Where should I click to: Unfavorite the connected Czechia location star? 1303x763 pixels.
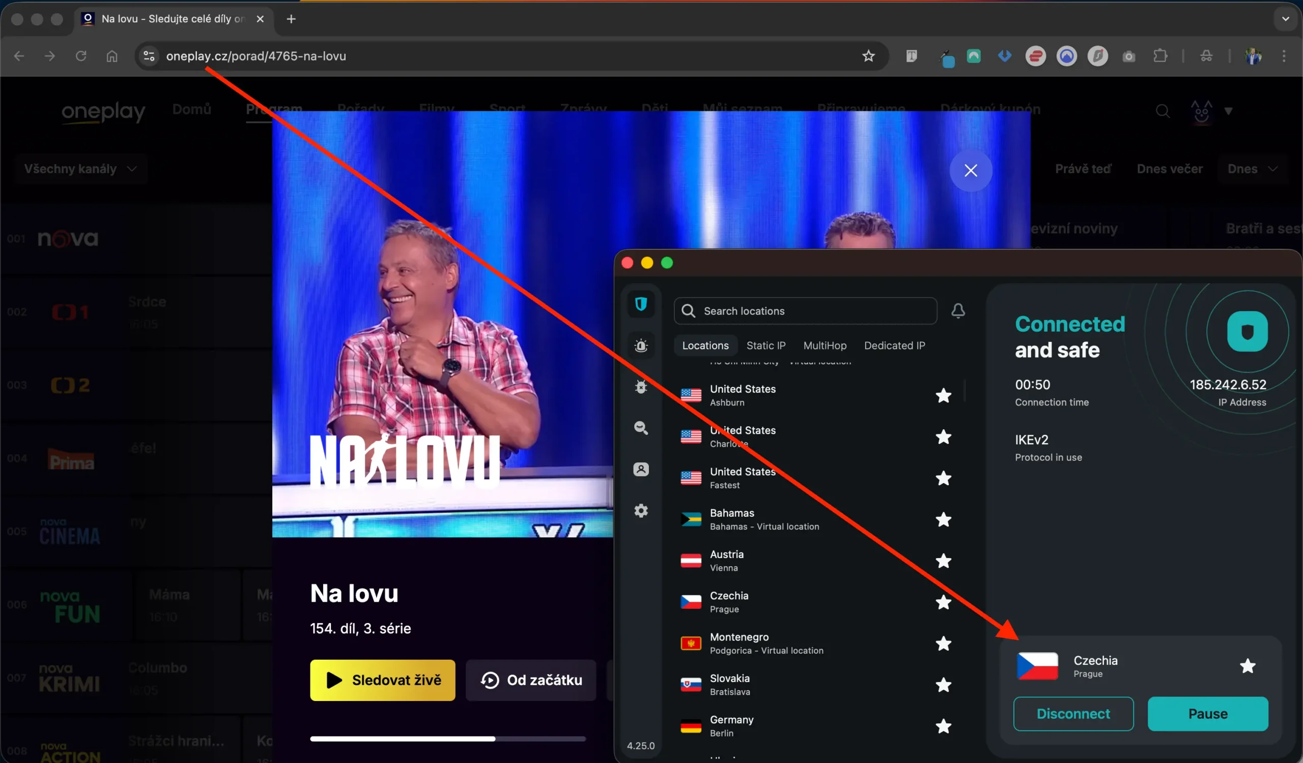(x=1248, y=666)
